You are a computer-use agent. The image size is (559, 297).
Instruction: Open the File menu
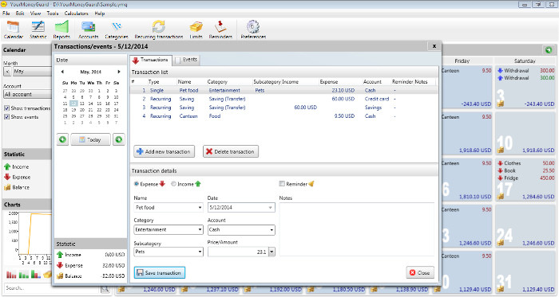pos(6,14)
